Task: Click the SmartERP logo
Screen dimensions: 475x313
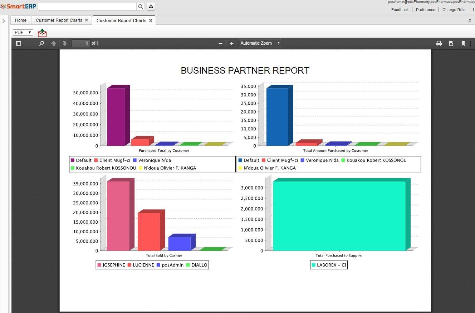Action: (18, 6)
